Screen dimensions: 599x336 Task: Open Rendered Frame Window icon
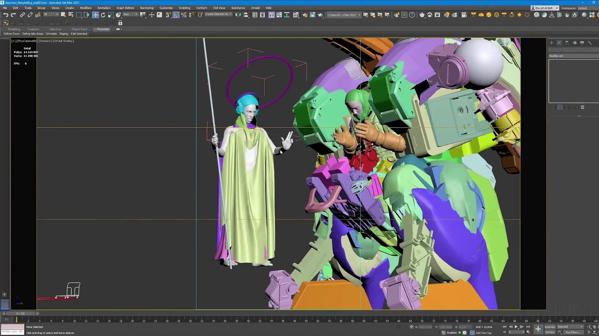(312, 15)
